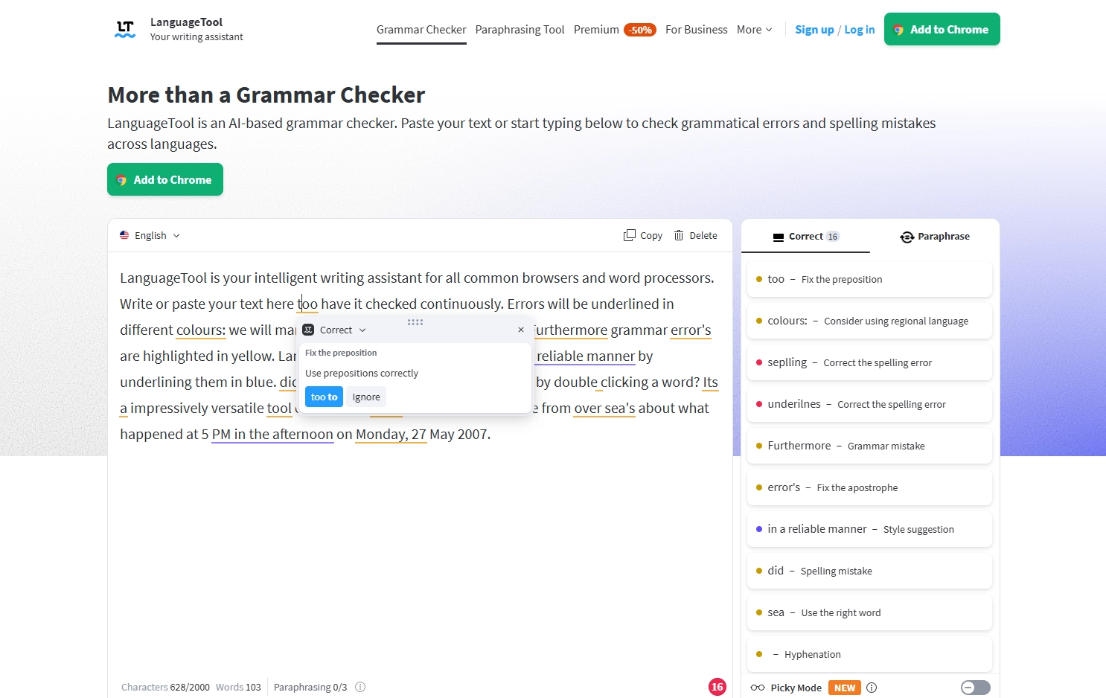Click the underlined word 'colours:' in text
The image size is (1106, 698).
[201, 330]
